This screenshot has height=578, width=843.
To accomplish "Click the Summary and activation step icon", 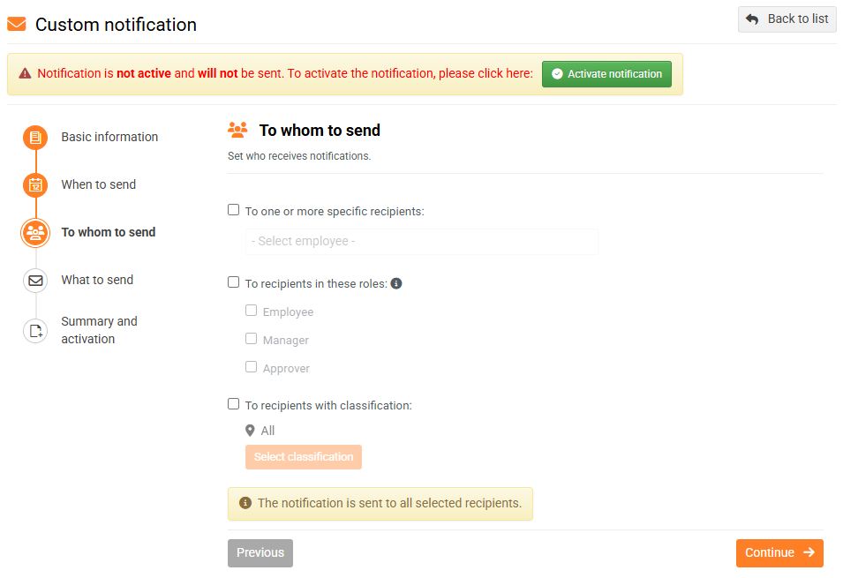I will tap(35, 331).
